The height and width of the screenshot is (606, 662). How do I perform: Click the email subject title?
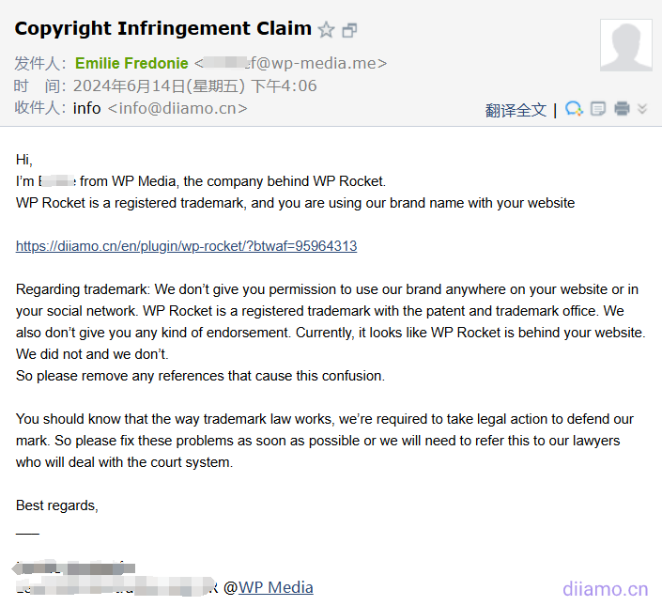(162, 29)
